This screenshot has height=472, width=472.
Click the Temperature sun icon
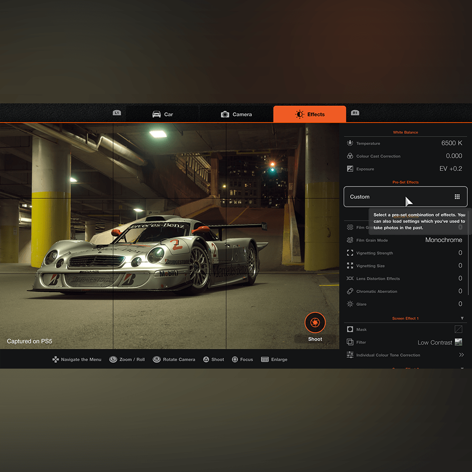coord(350,143)
